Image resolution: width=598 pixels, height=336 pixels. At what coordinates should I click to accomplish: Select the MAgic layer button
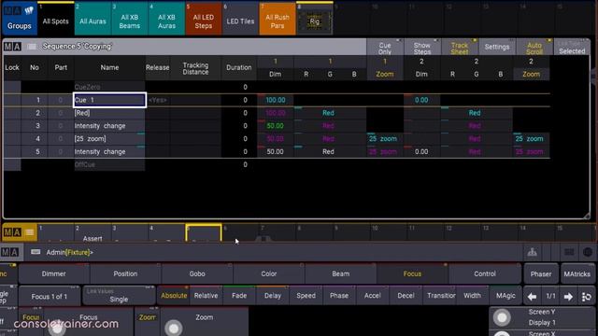505,296
